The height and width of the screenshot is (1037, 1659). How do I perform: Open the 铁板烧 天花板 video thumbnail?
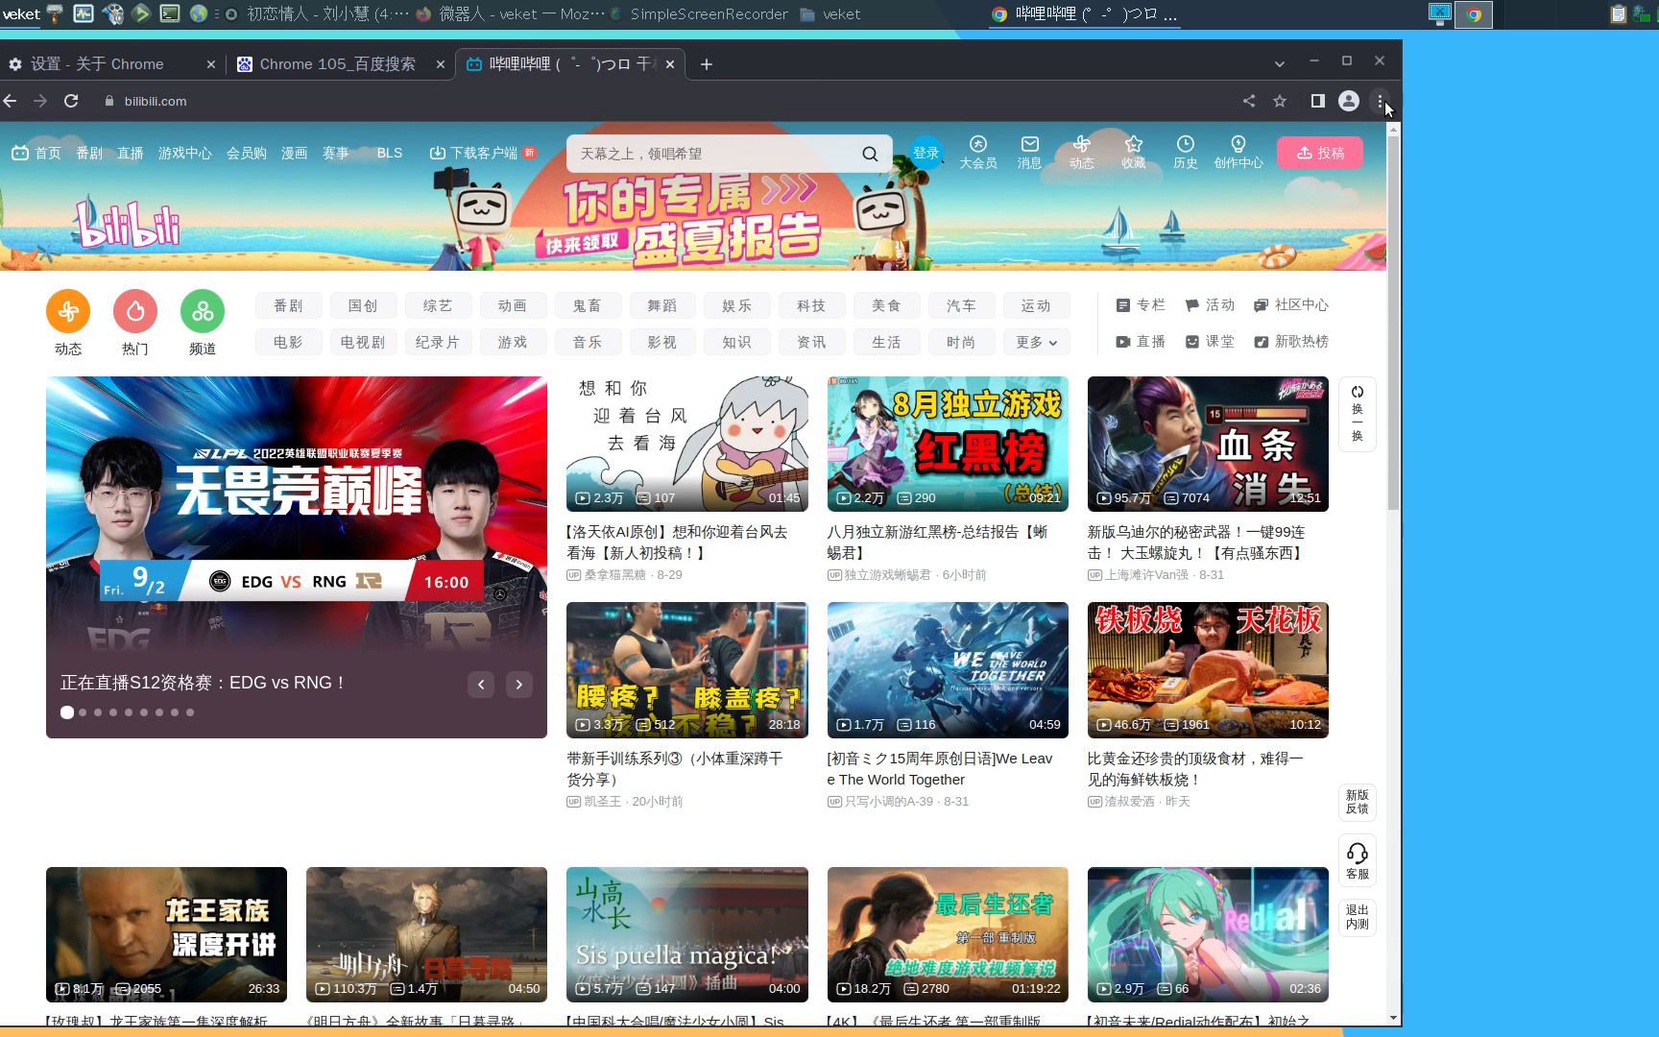point(1208,670)
